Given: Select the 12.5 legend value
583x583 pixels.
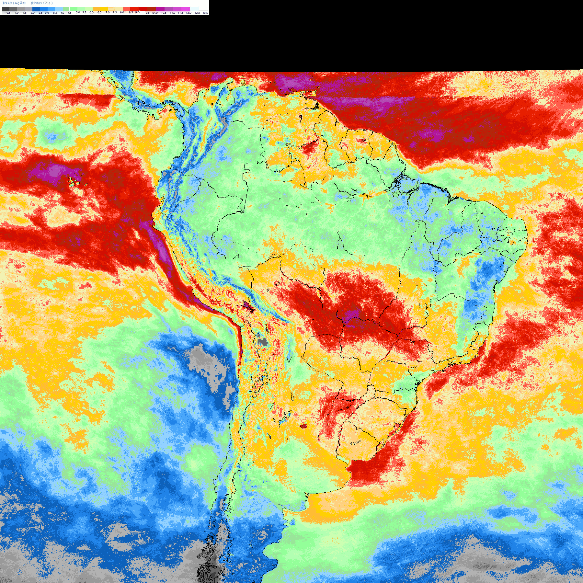Looking at the screenshot, I should 197,13.
